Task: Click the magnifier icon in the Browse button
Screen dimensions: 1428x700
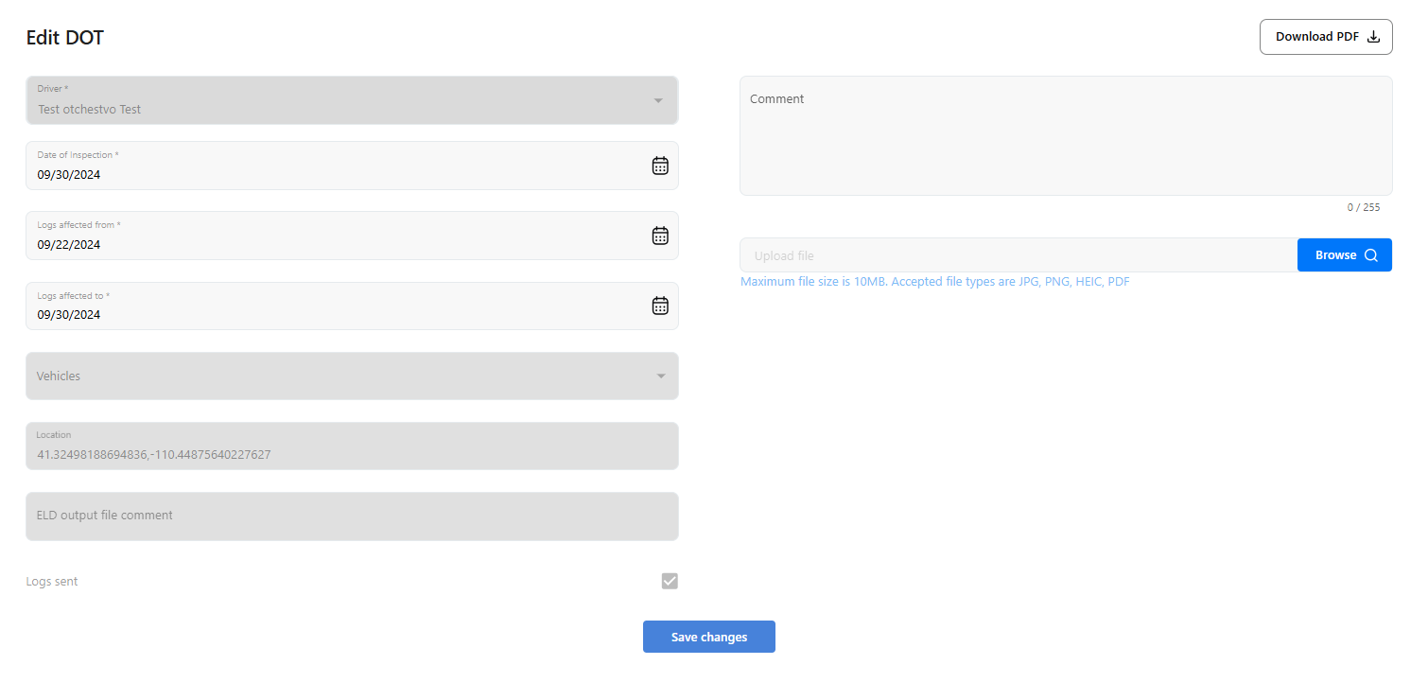Action: pyautogui.click(x=1371, y=255)
